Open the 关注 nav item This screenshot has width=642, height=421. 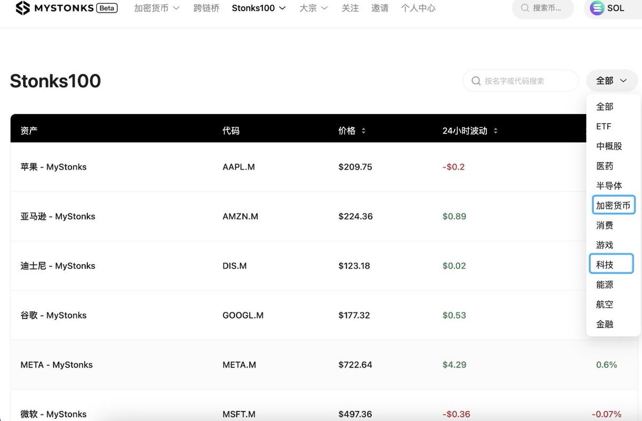[350, 8]
